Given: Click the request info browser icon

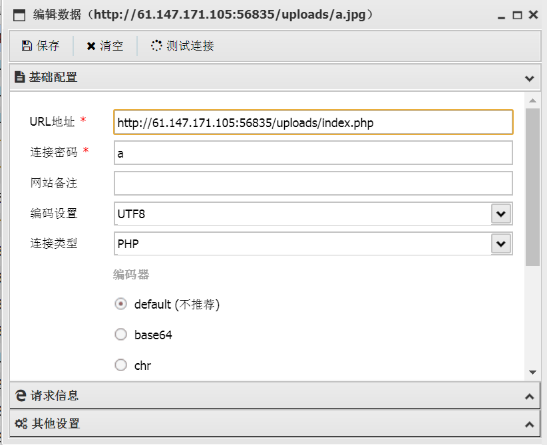Looking at the screenshot, I should click(21, 396).
